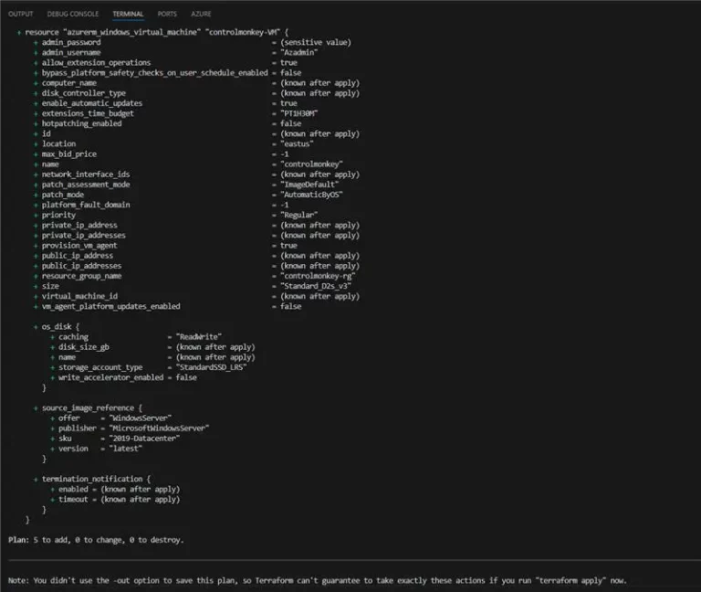Open the PORTS tab
Viewport: 701px width, 592px height.
(x=167, y=15)
